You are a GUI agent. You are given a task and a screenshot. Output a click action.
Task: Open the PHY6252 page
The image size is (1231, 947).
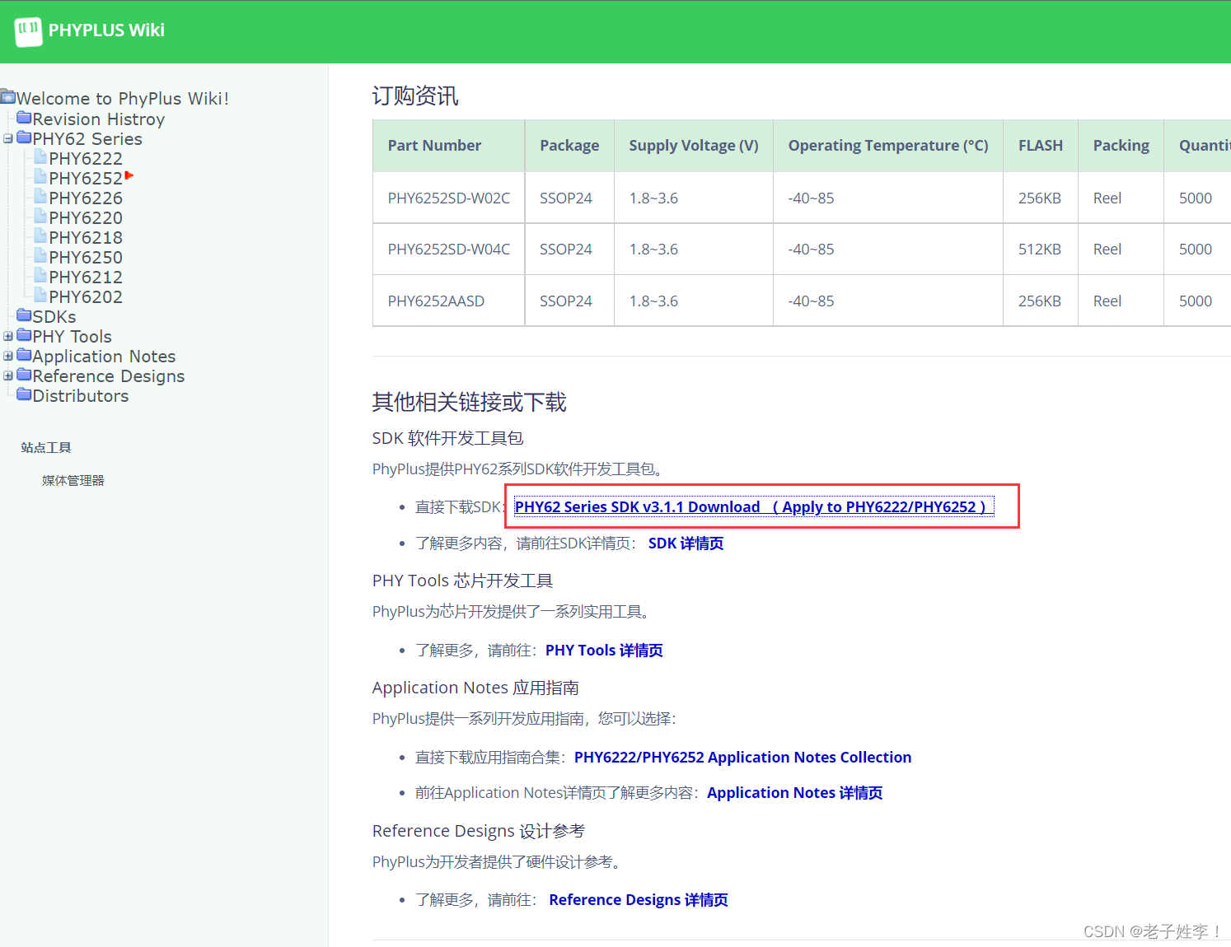pos(86,179)
